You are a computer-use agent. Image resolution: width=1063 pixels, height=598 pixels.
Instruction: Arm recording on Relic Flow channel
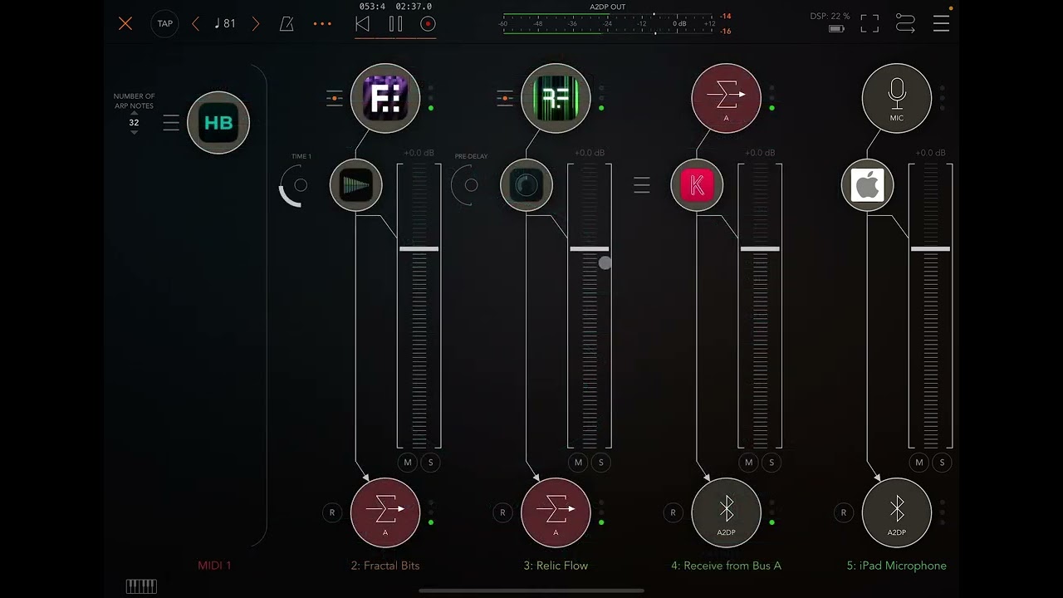502,512
